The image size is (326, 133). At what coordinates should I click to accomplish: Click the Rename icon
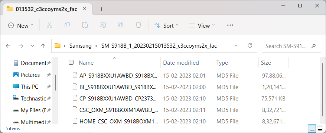[103, 25]
